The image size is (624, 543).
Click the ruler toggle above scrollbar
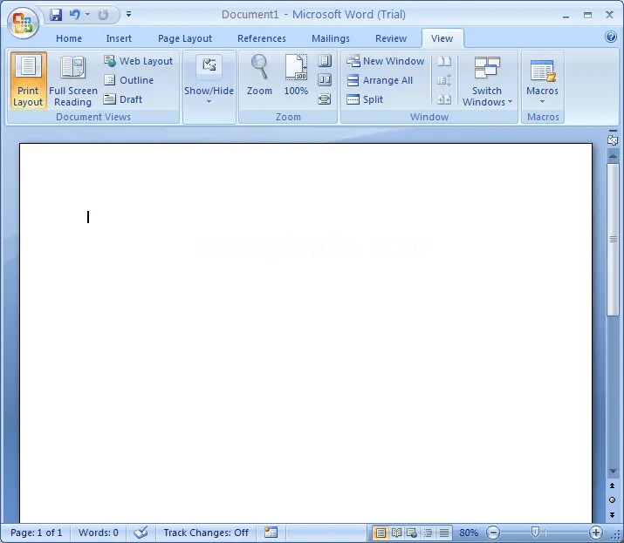click(613, 139)
